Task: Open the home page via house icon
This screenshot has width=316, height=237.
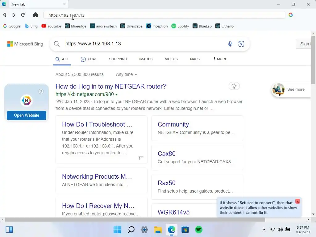Action: click(x=35, y=15)
